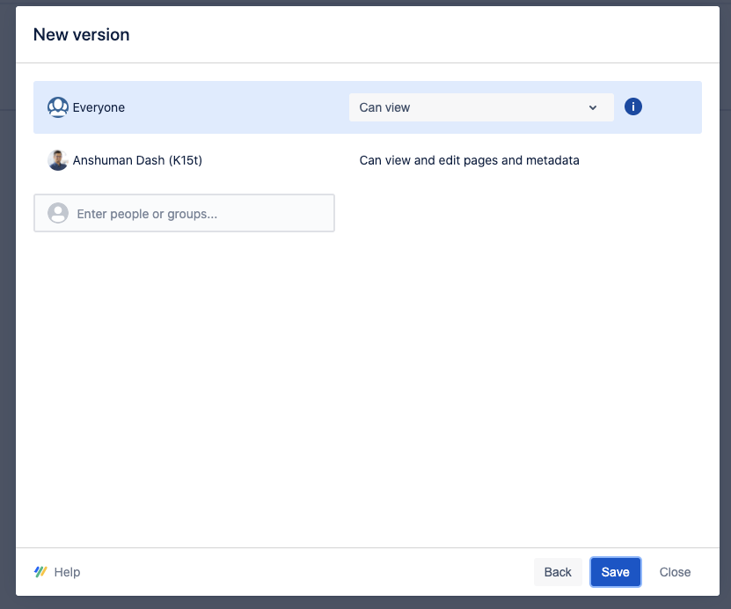This screenshot has width=731, height=609.
Task: Click the striped logo beside Help
Action: coord(40,572)
